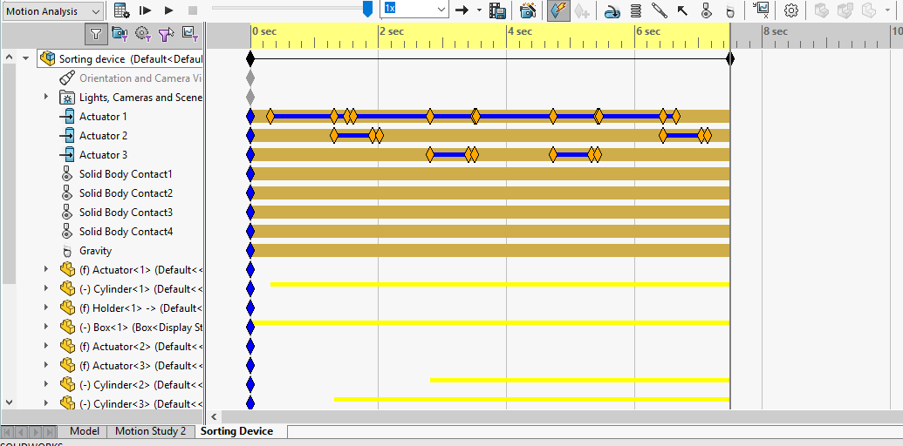This screenshot has height=446, width=903.
Task: Click the tree scroll-up arrow
Action: [x=9, y=57]
